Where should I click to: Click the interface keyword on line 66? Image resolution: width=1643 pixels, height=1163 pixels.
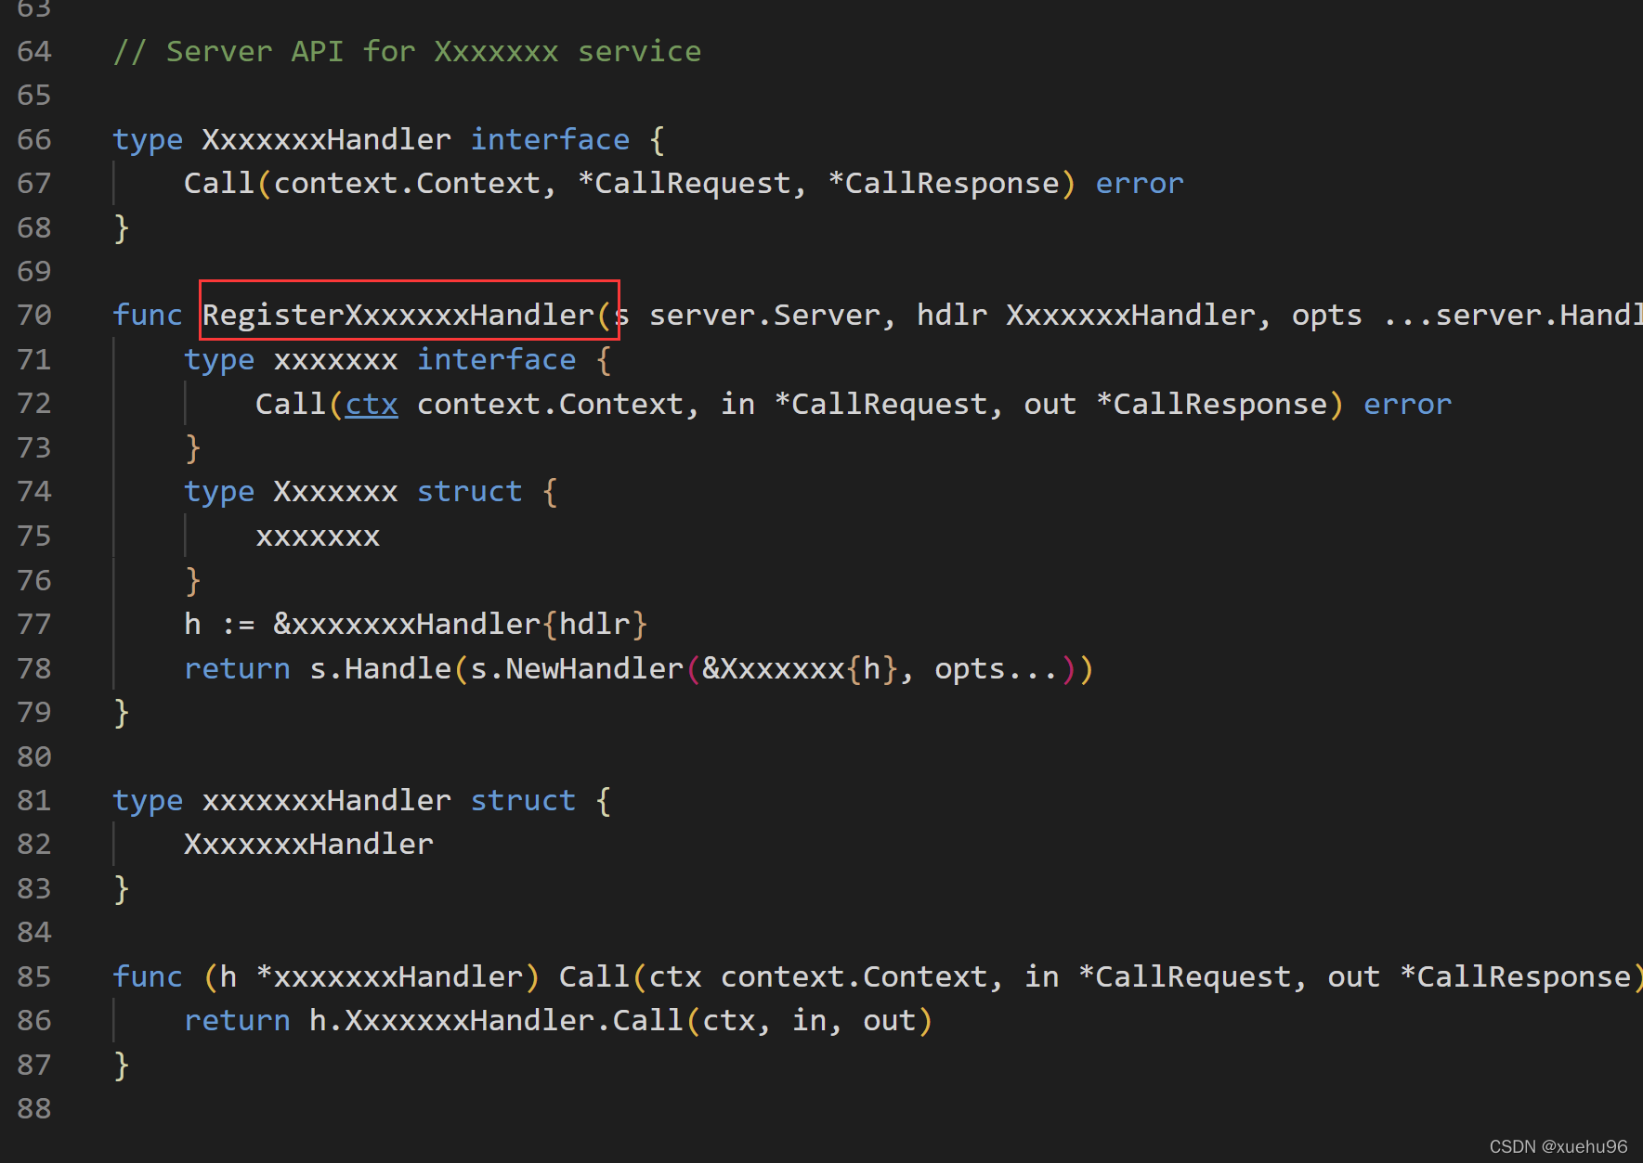pyautogui.click(x=550, y=139)
